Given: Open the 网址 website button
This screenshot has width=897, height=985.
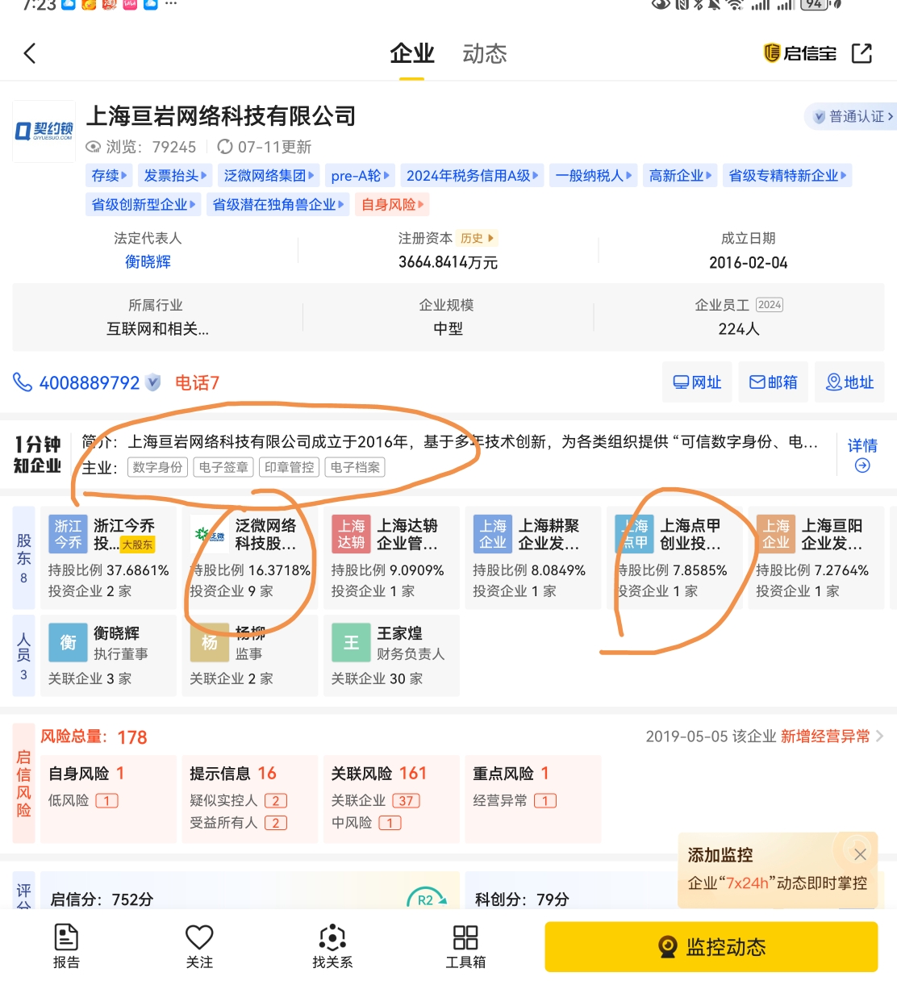Looking at the screenshot, I should 697,382.
